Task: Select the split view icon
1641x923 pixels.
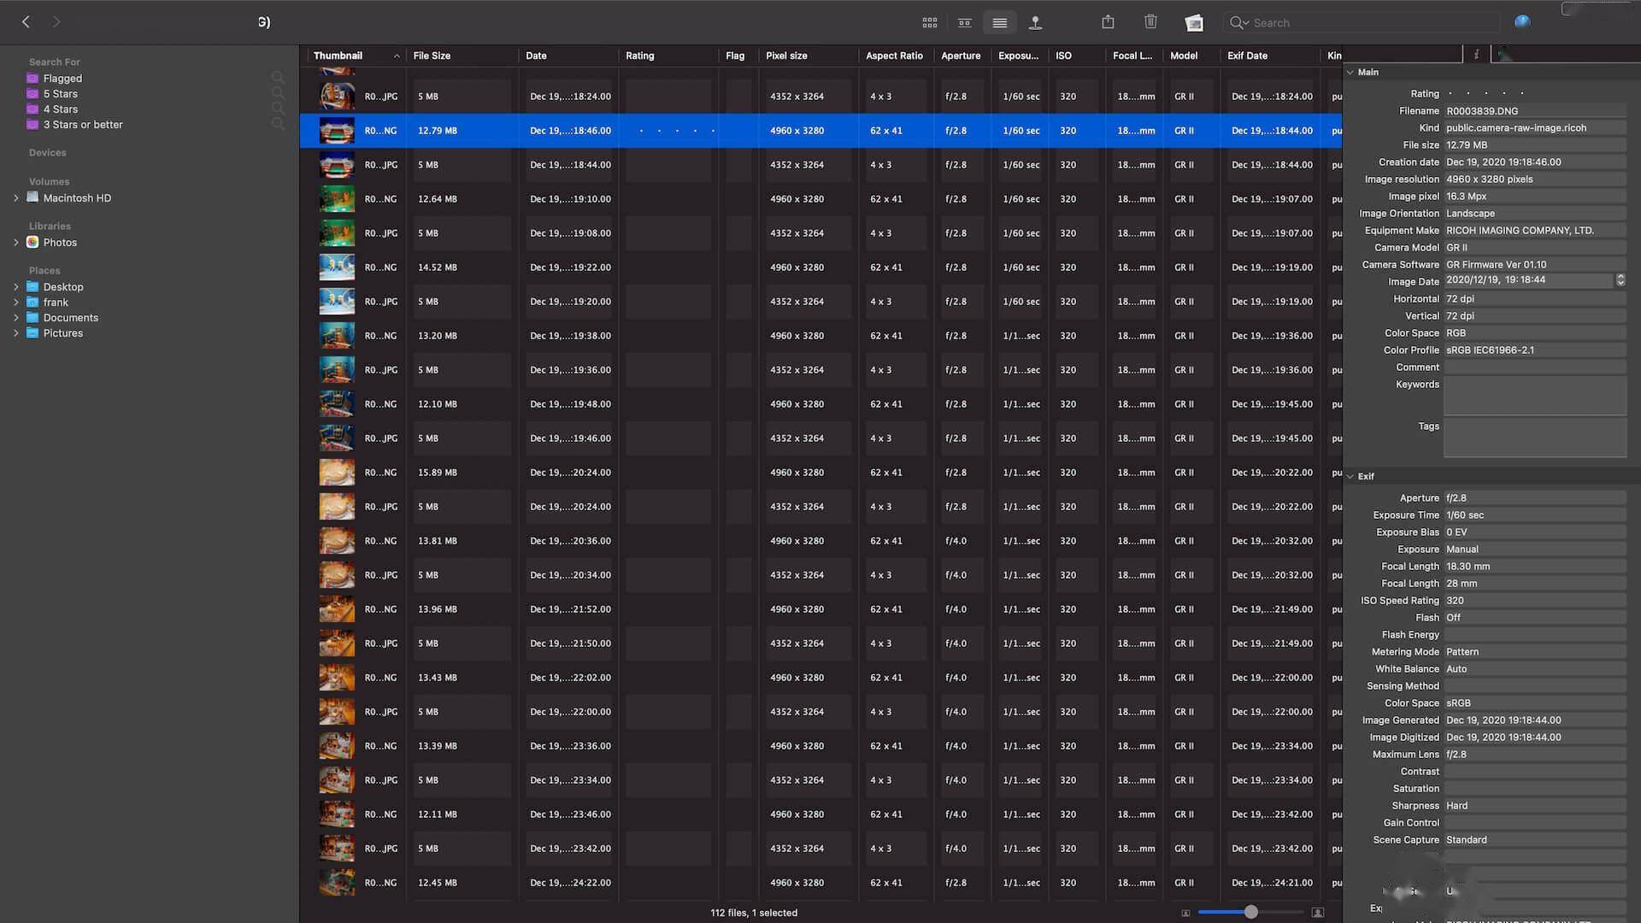Action: pos(963,22)
